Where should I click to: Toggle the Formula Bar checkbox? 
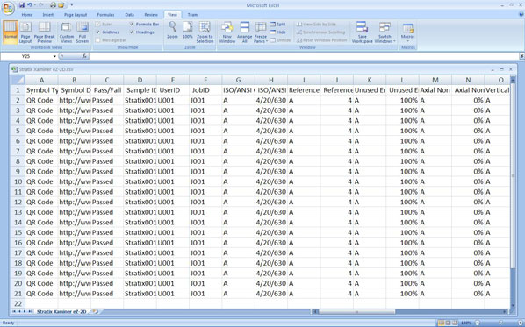[x=132, y=24]
